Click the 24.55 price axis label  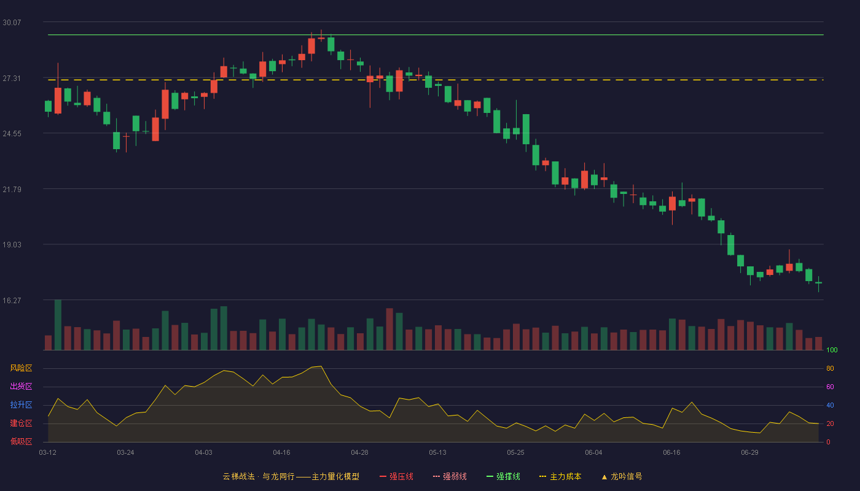click(x=12, y=134)
